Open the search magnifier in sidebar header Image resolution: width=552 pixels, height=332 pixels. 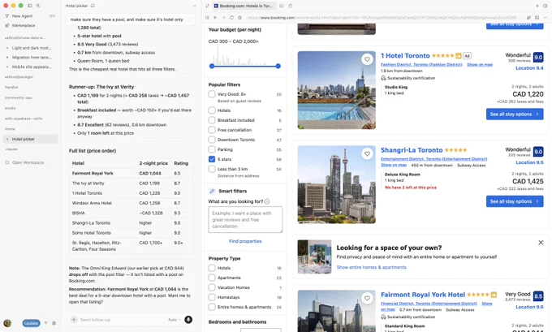click(x=37, y=6)
